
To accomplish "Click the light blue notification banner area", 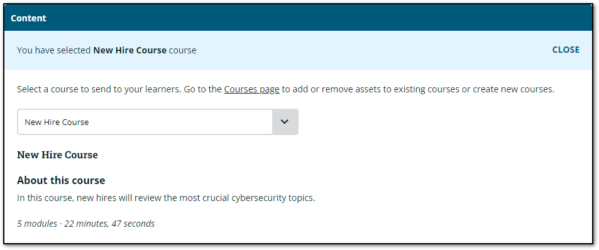I will pyautogui.click(x=299, y=50).
